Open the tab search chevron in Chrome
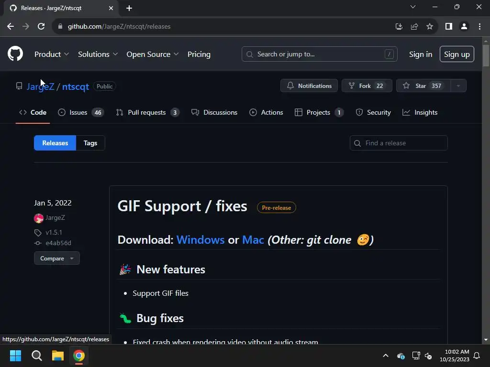Viewport: 490px width, 367px height. 413,7
